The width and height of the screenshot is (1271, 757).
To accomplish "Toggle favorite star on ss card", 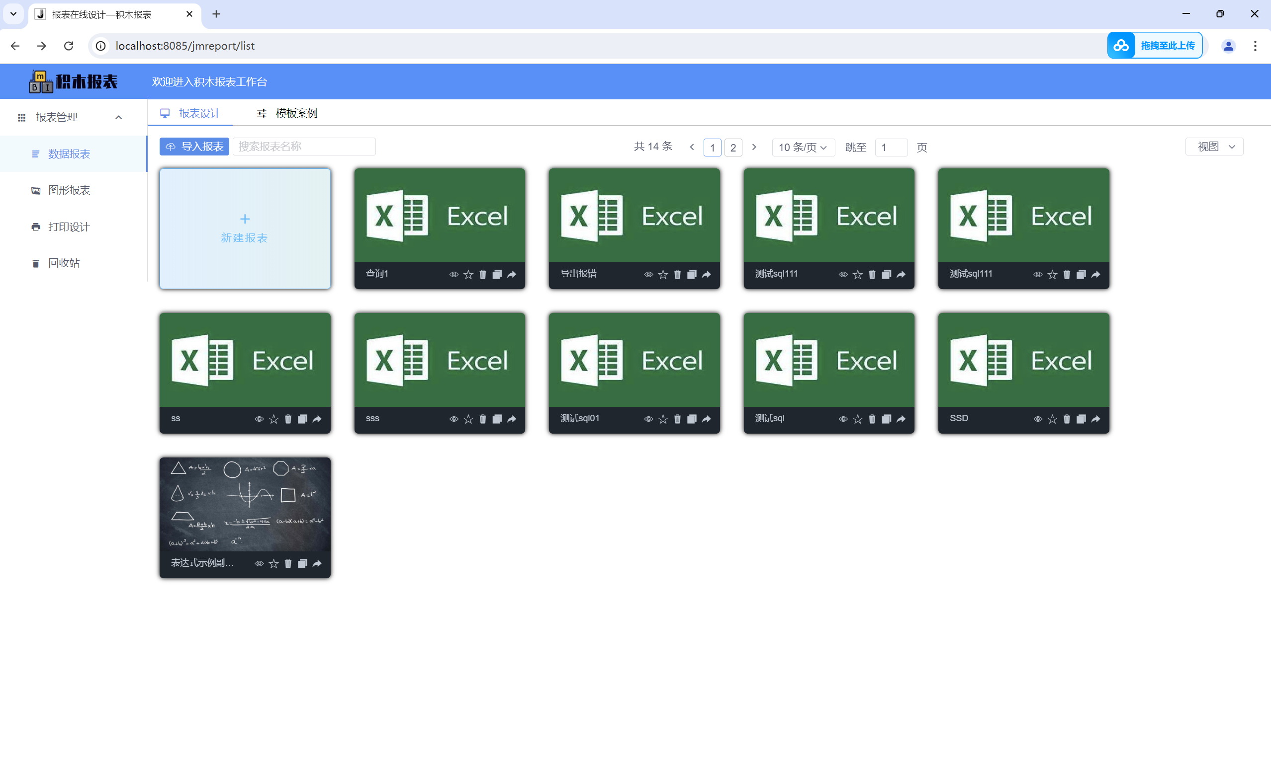I will pyautogui.click(x=273, y=419).
